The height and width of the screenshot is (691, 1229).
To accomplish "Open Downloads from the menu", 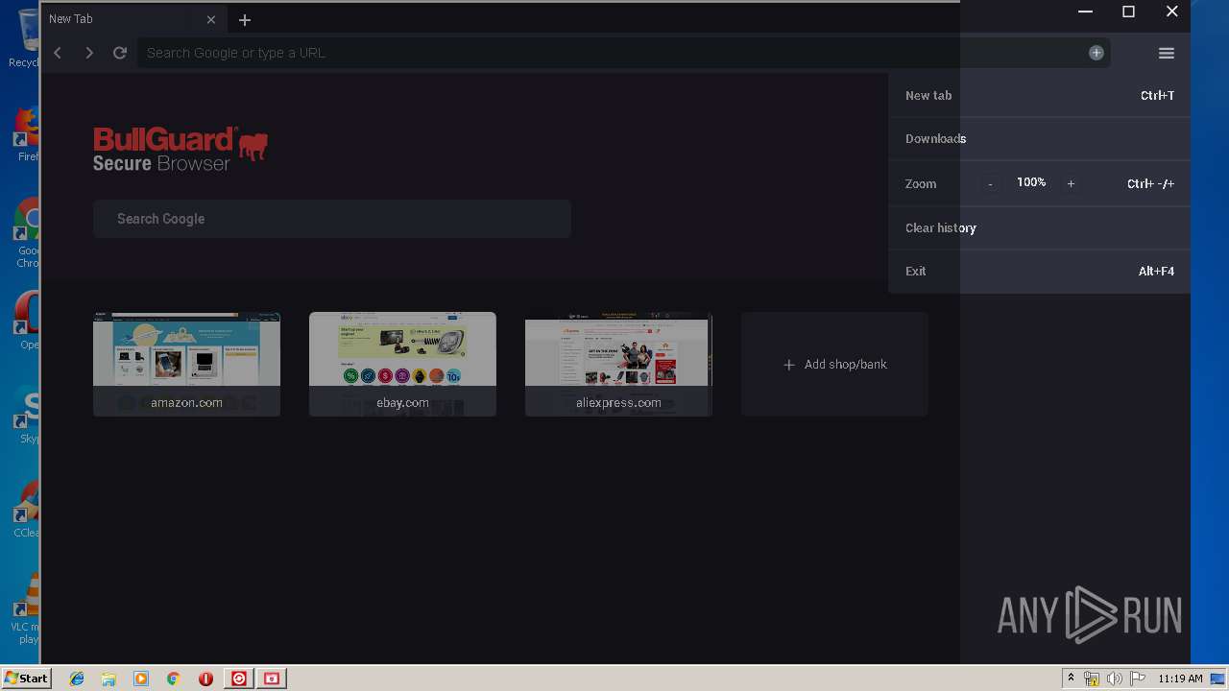I will coord(1040,139).
